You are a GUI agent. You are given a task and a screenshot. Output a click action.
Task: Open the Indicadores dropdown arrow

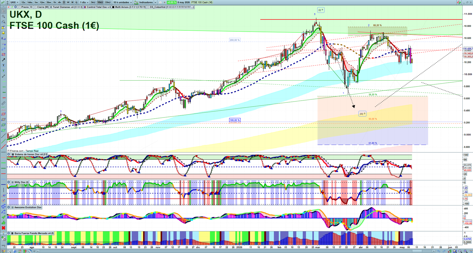coord(155,2)
